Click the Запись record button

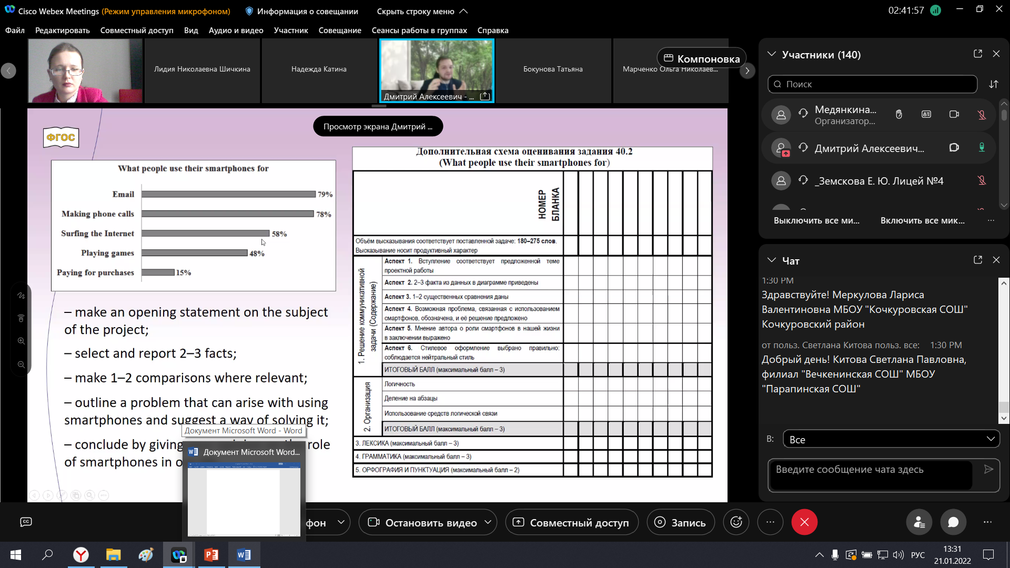click(680, 522)
